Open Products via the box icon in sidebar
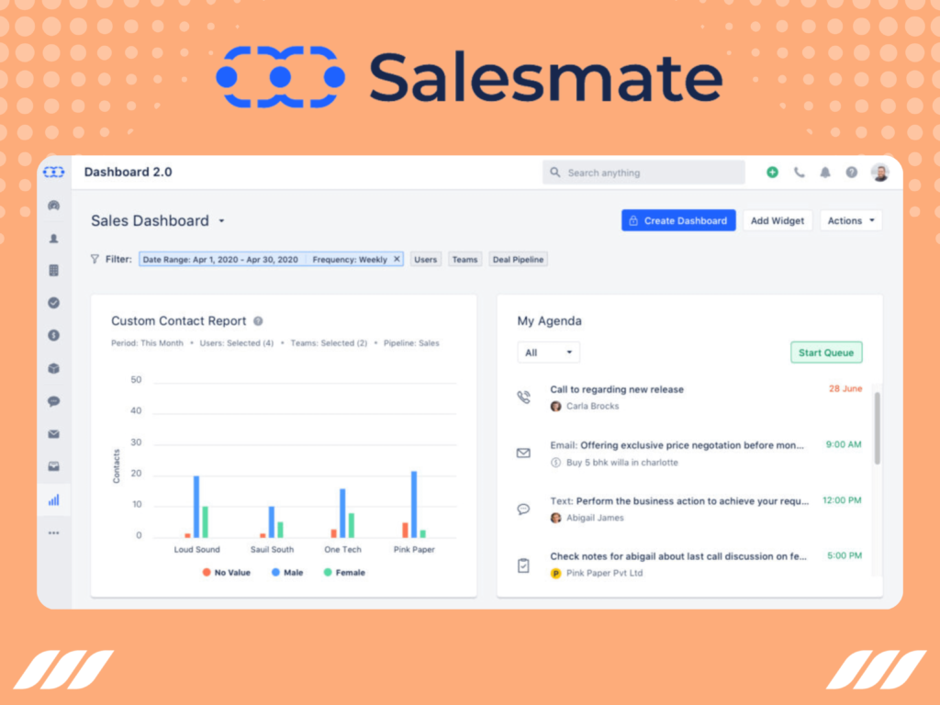 pos(53,368)
